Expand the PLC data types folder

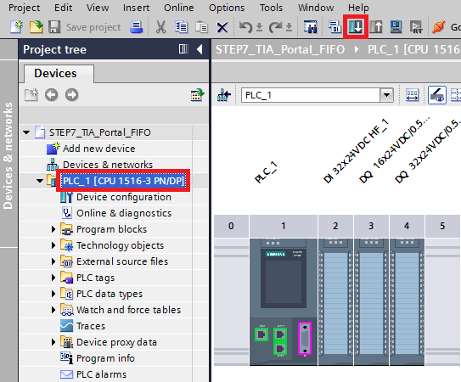point(53,294)
